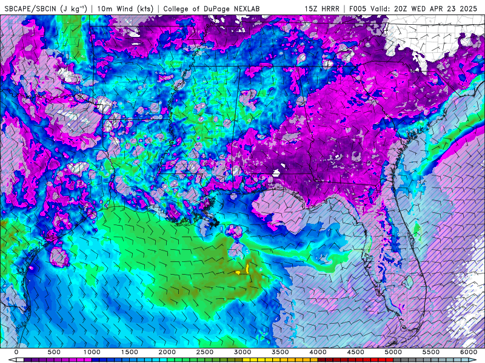Click the 4000 label on the color scale
This screenshot has height=363, width=485.
318,352
